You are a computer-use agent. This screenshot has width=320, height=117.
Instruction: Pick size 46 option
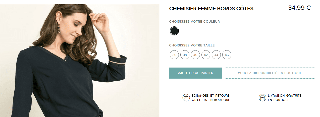[x=227, y=55]
